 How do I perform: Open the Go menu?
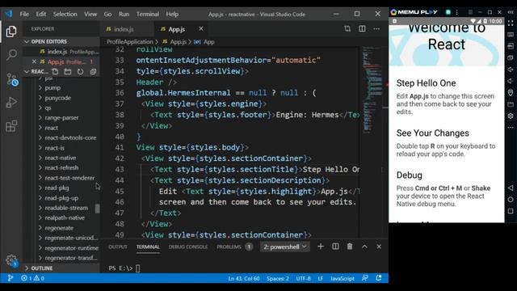(x=107, y=14)
